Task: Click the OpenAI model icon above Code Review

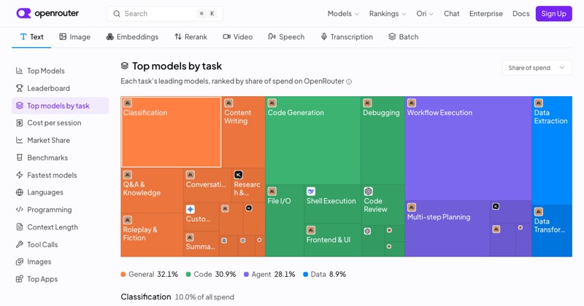Action: (369, 191)
